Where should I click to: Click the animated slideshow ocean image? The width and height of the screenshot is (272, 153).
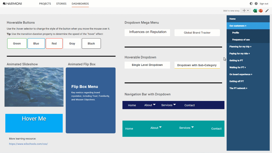point(34,87)
